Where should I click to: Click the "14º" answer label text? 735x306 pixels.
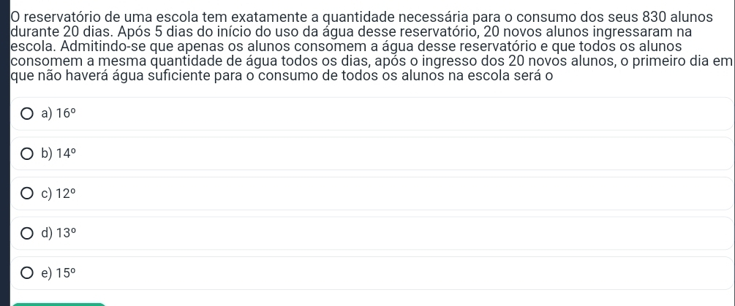(66, 153)
